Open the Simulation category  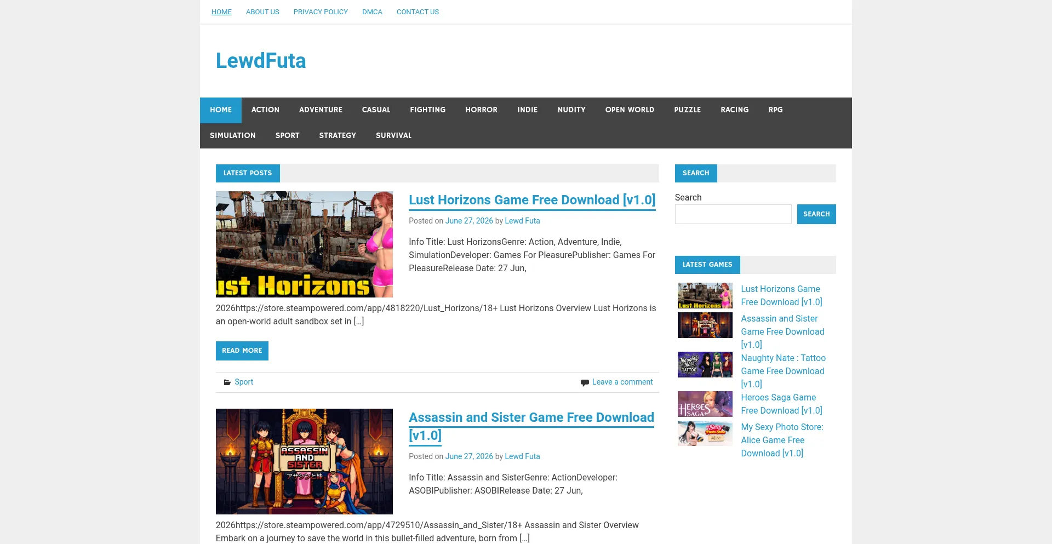tap(232, 136)
